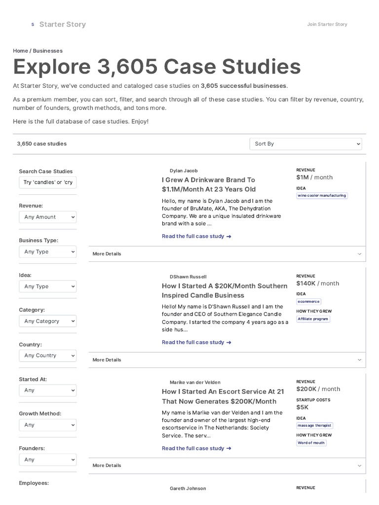Click the wine cooler manufacturing tag
Viewport: 379px width, 505px height.
click(321, 196)
